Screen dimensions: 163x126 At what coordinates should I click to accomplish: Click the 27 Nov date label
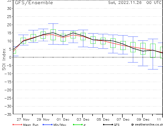coord(23,120)
